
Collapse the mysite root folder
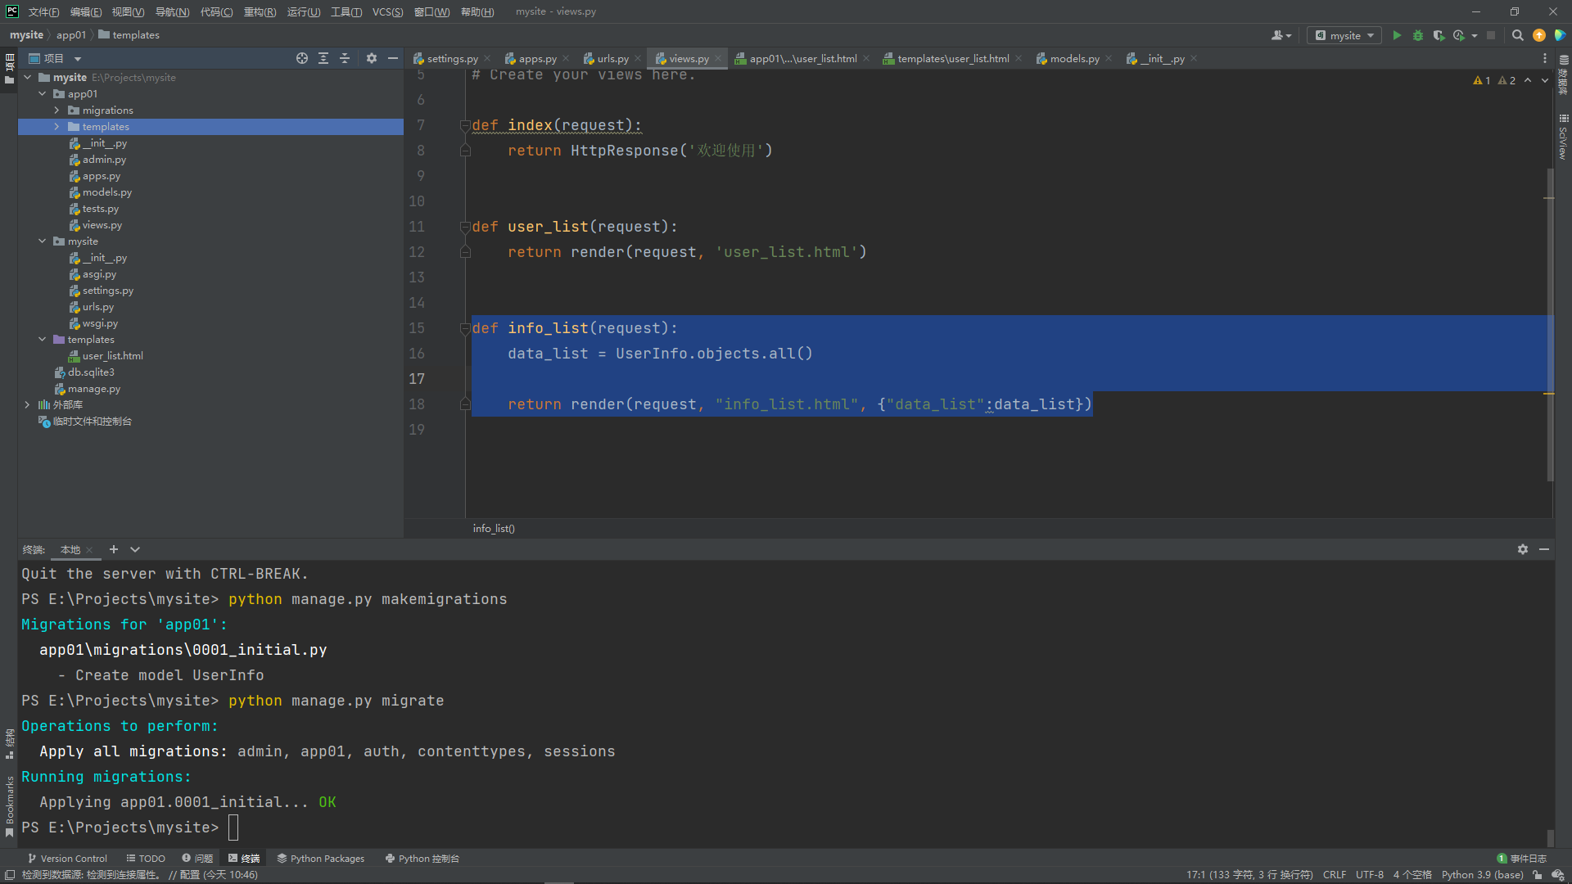tap(27, 78)
